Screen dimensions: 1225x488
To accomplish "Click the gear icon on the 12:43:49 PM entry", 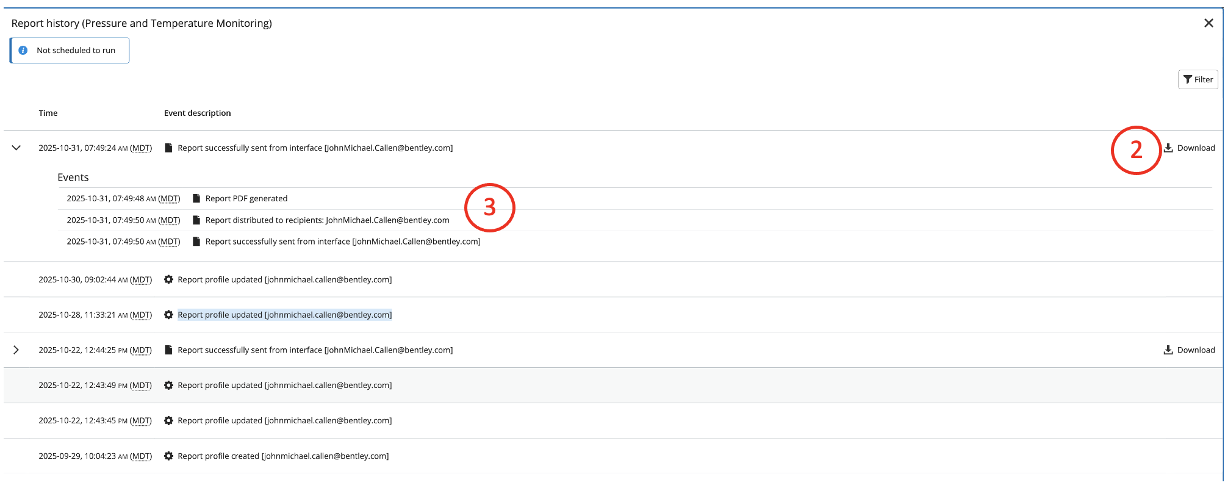I will [x=168, y=386].
